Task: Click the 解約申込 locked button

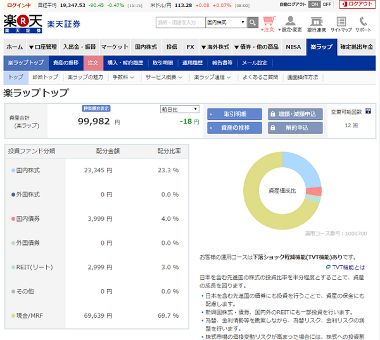Action: [x=295, y=128]
